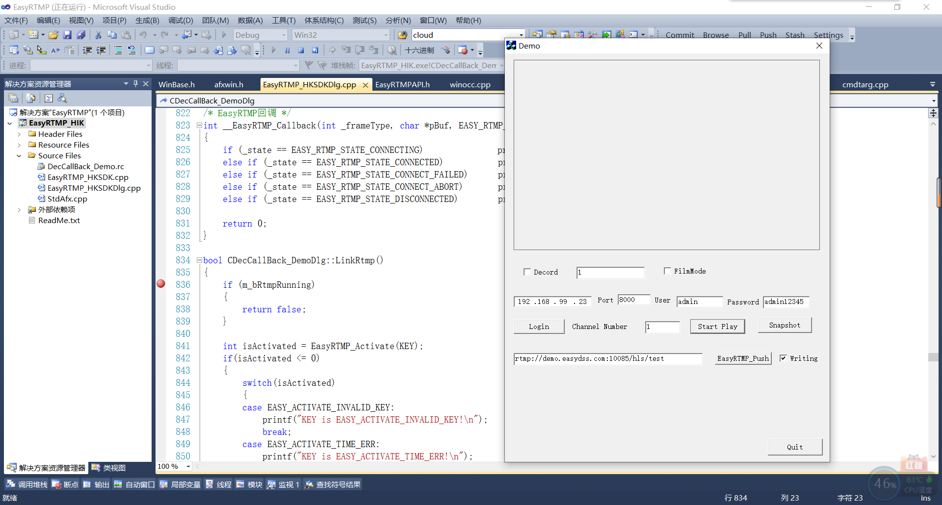Image resolution: width=942 pixels, height=505 pixels.
Task: Click the Cut scissors icon
Action: [x=98, y=35]
